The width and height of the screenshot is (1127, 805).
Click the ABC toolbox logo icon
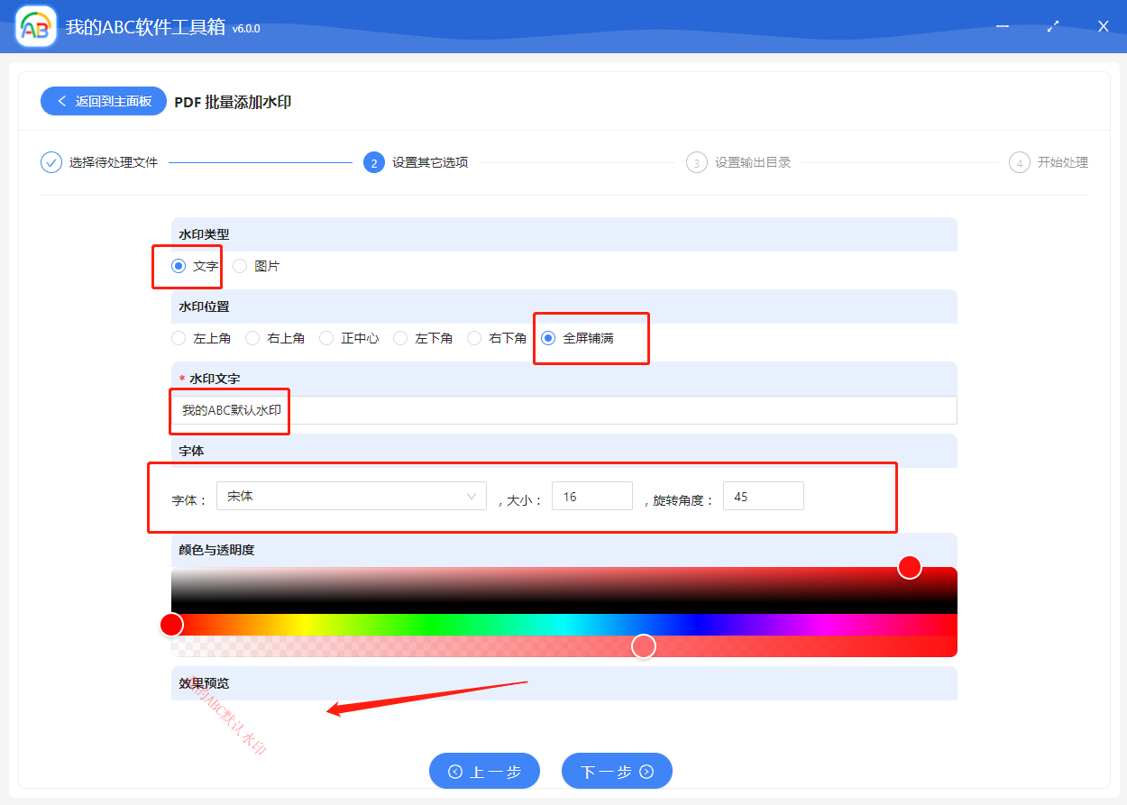point(35,26)
